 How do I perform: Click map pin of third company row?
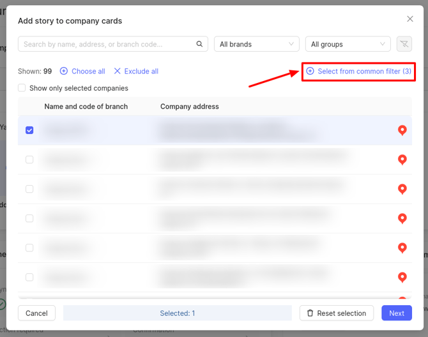point(402,189)
